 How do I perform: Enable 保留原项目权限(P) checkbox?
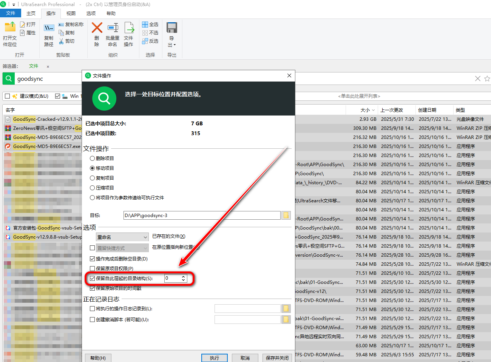[92, 268]
